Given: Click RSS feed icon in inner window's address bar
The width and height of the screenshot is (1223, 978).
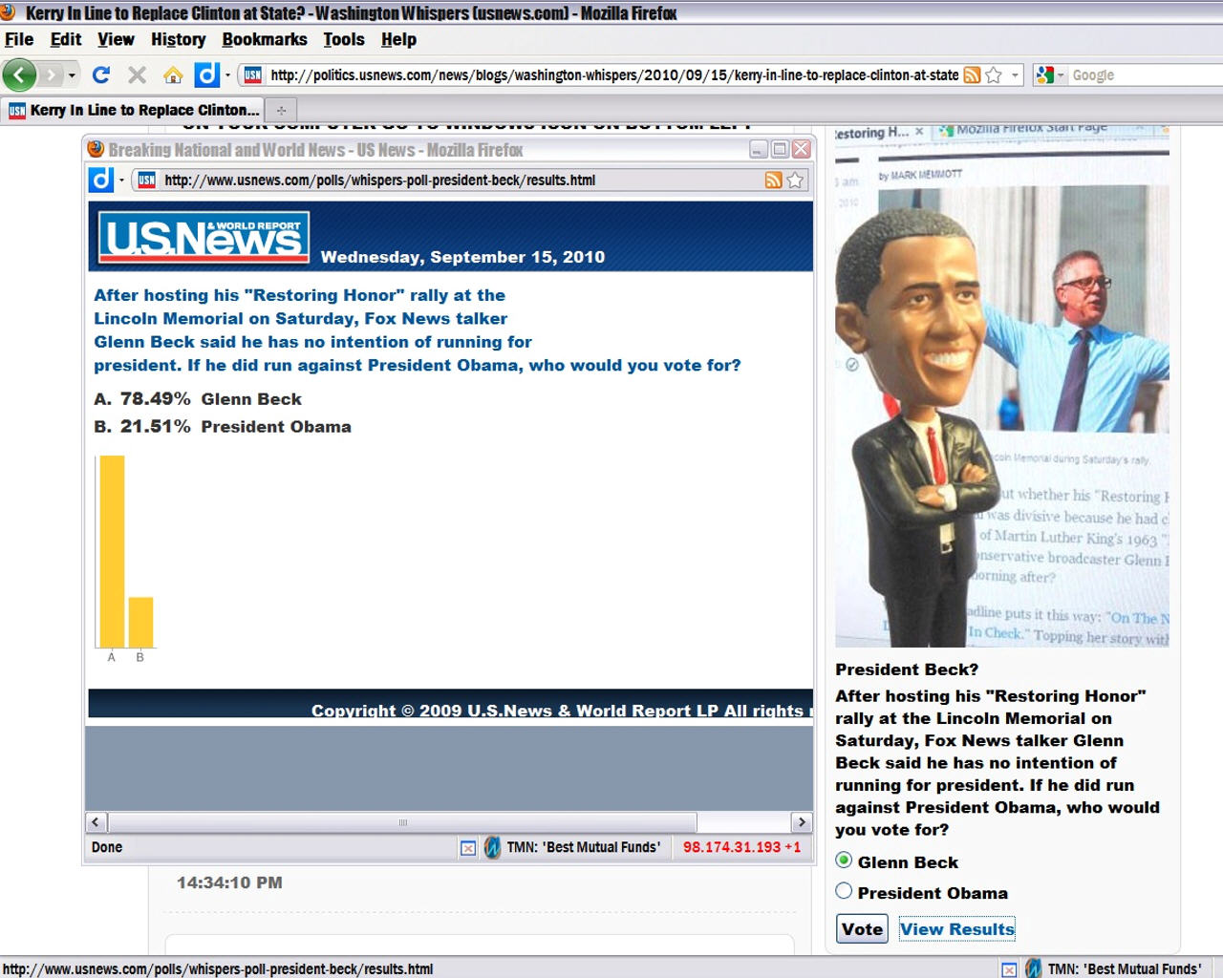Looking at the screenshot, I should 774,181.
